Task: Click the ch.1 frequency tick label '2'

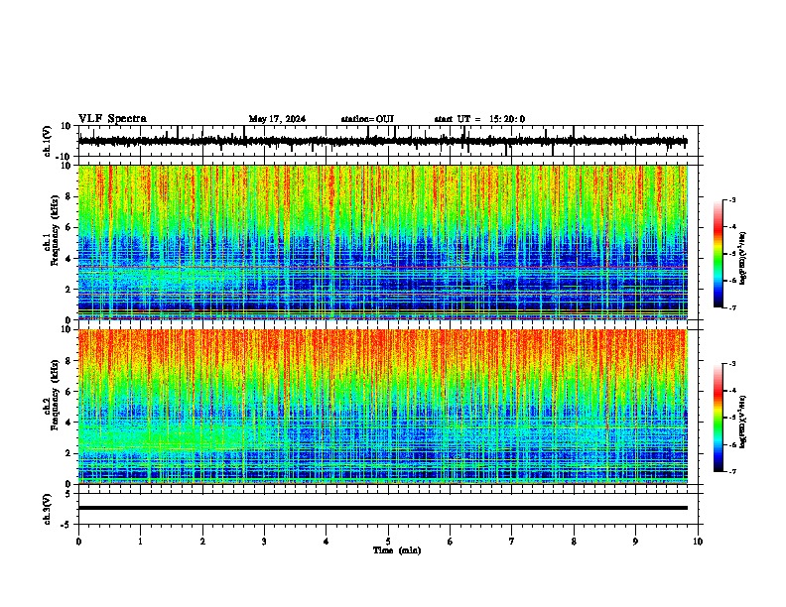Action: [x=68, y=290]
